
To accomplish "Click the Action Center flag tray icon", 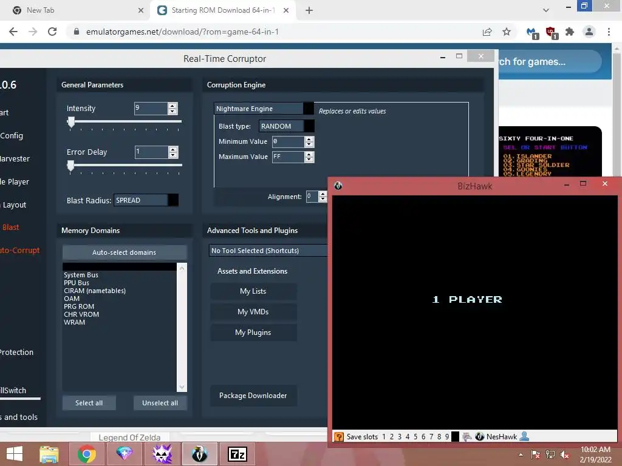I will (536, 454).
